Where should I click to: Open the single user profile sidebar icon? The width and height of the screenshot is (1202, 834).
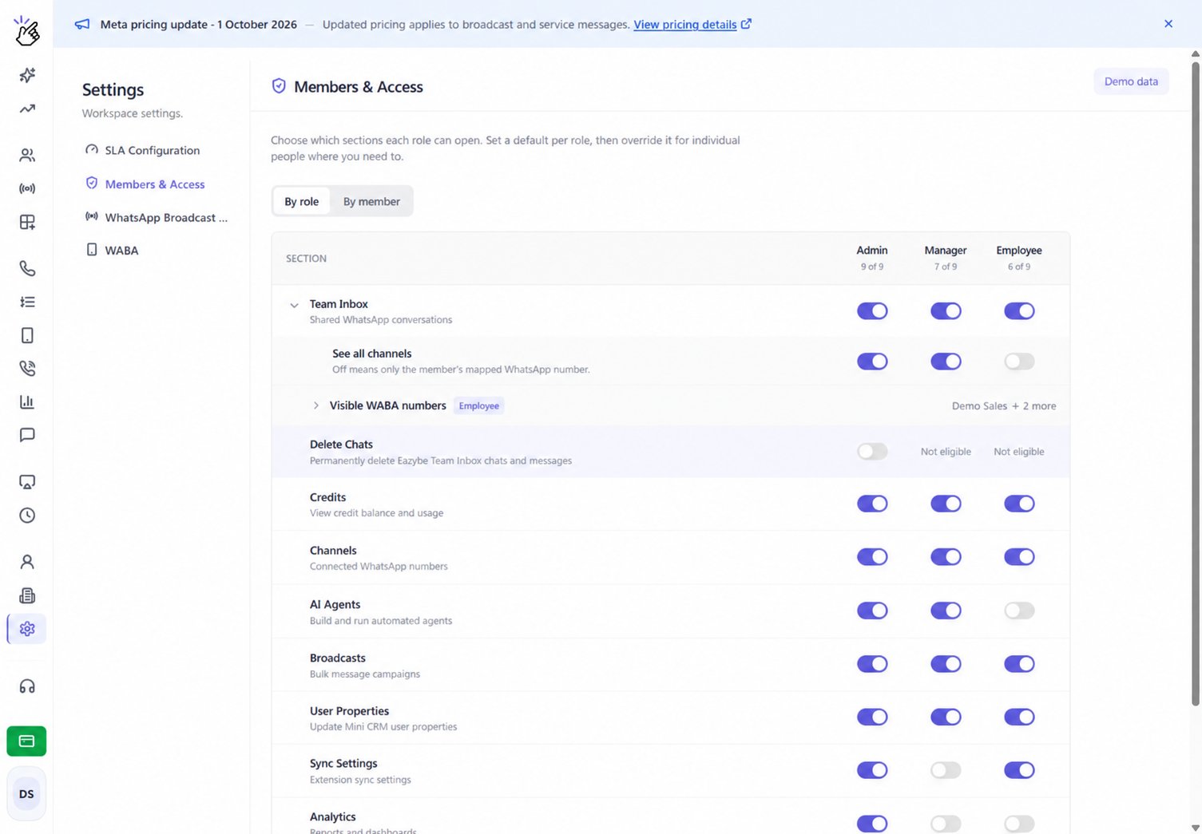27,562
